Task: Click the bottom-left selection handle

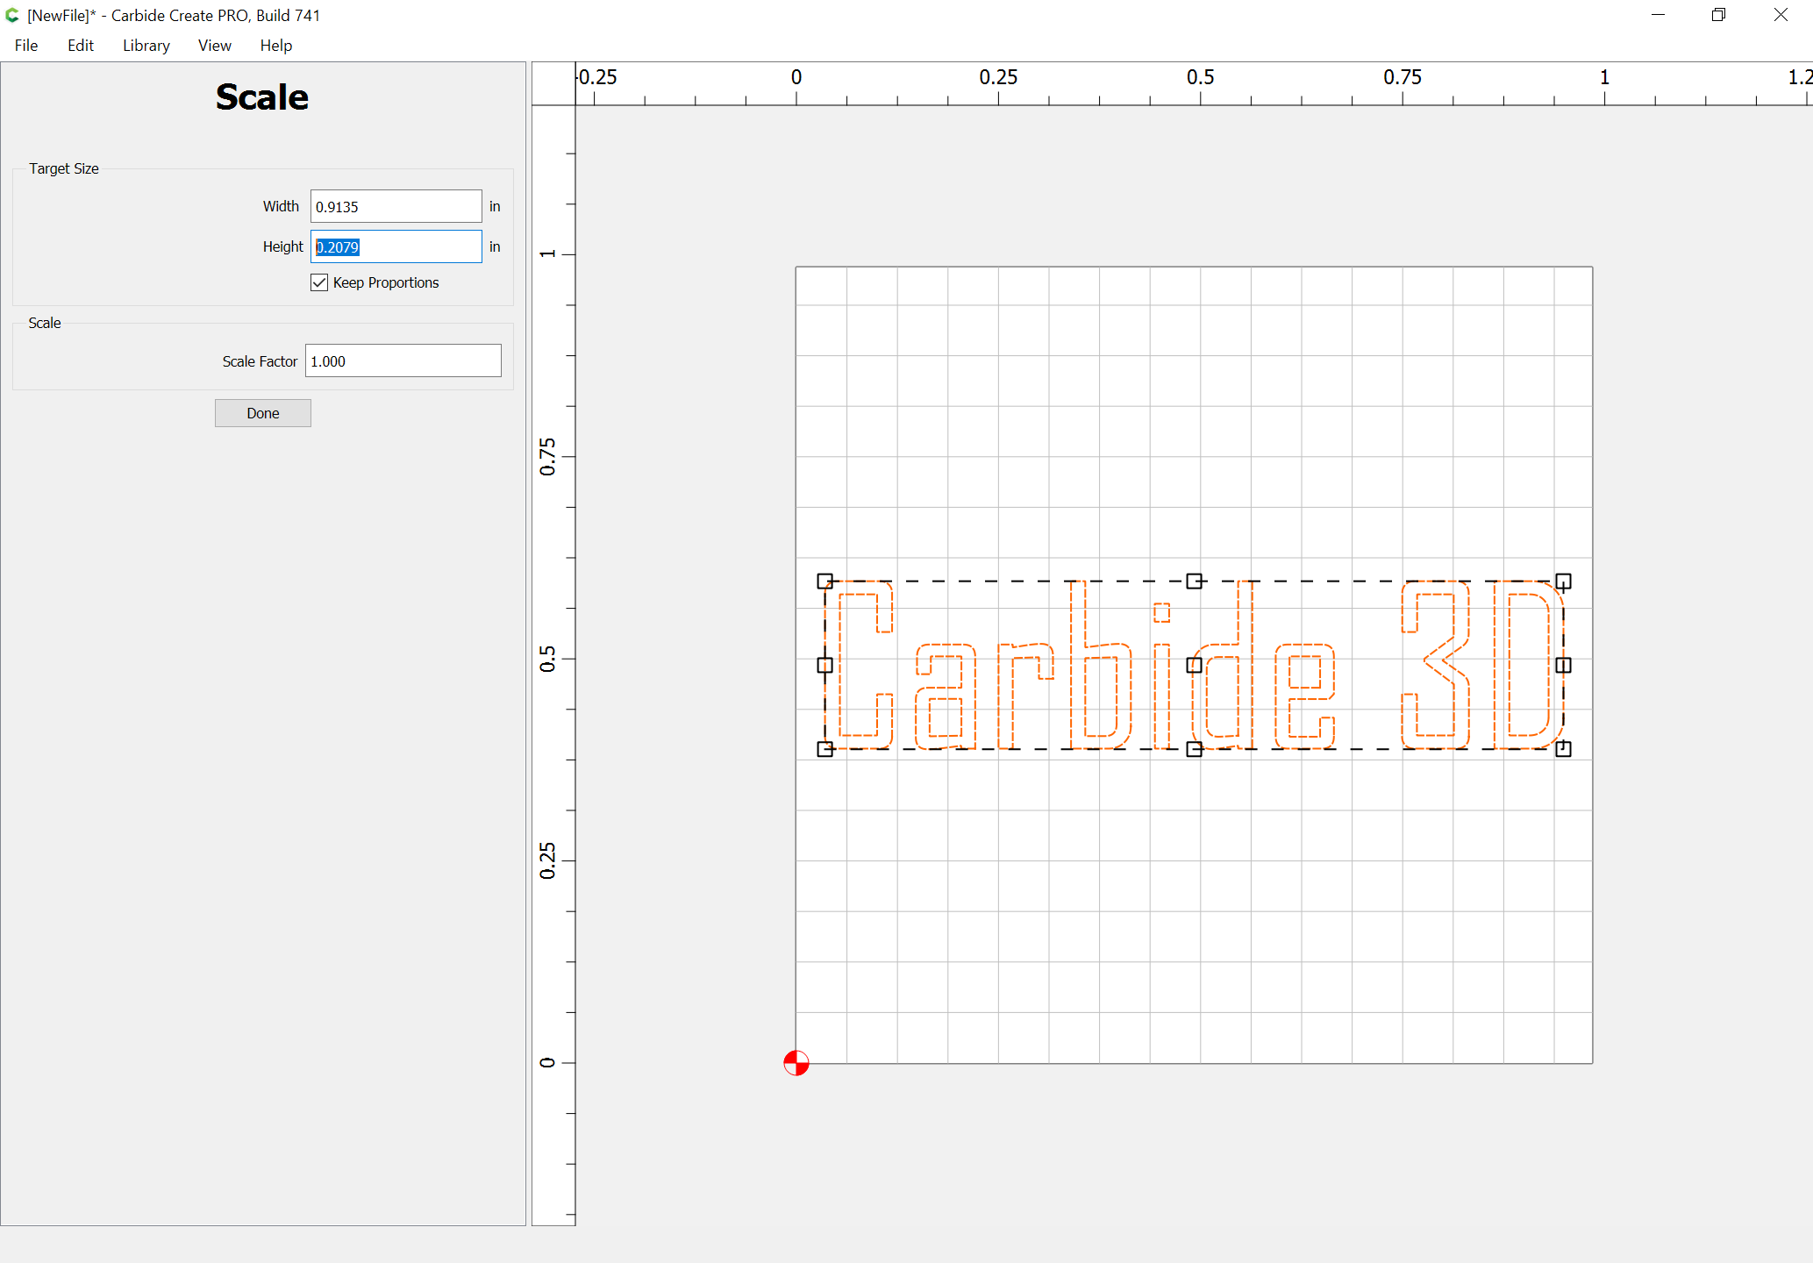Action: pyautogui.click(x=824, y=749)
